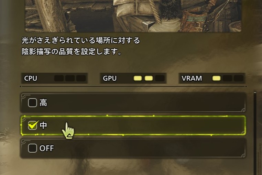Click the second lit GPU segment
Viewport: 262px width, 175px height.
coord(149,78)
